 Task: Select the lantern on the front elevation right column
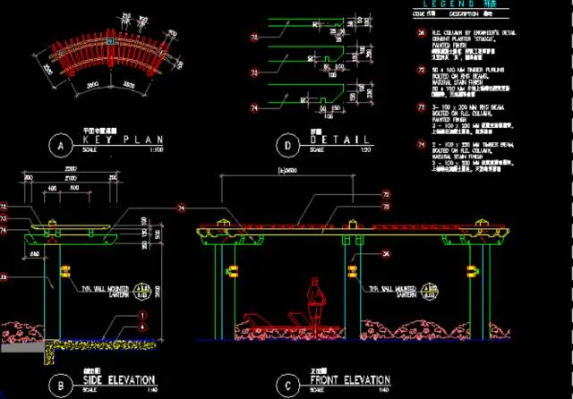pos(473,271)
